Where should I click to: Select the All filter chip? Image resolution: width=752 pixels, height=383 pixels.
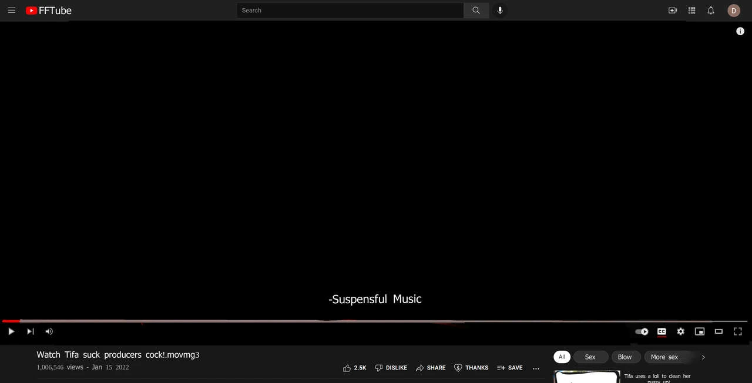[x=562, y=357]
